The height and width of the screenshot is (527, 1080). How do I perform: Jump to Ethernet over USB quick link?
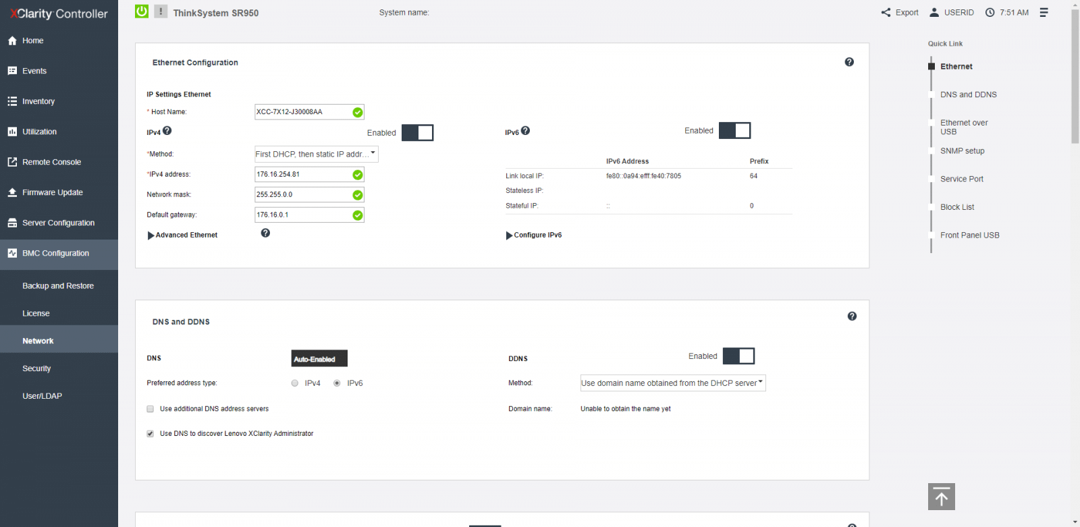click(x=964, y=128)
